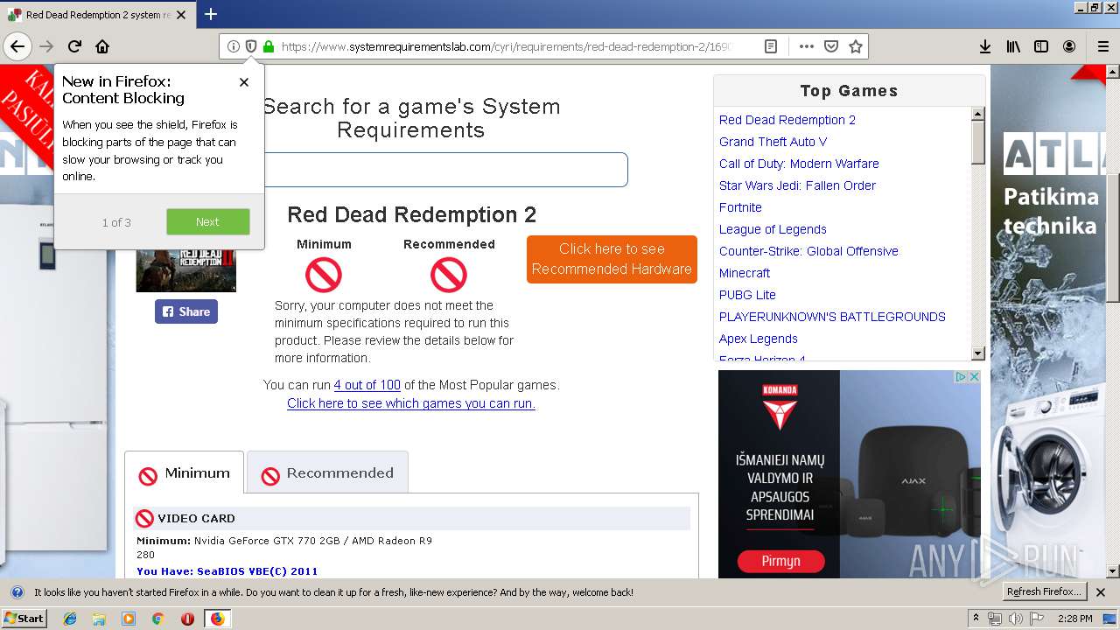
Task: Click the VIDEO CARD section header
Action: tap(411, 518)
